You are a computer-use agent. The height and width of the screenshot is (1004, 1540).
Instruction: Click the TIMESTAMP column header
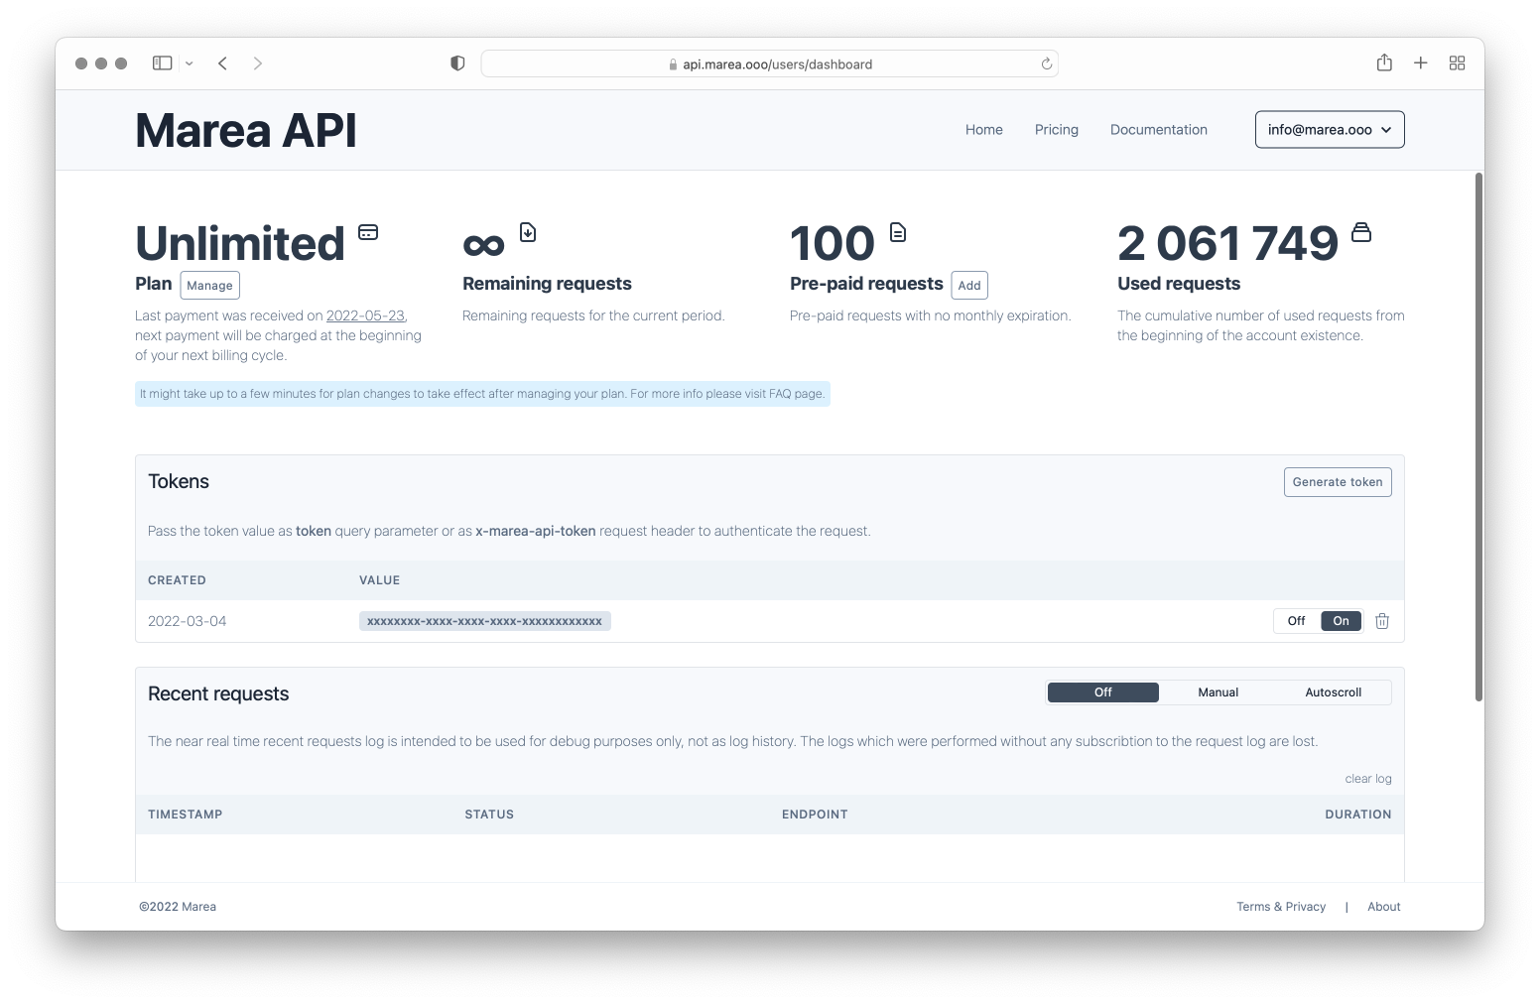186,815
